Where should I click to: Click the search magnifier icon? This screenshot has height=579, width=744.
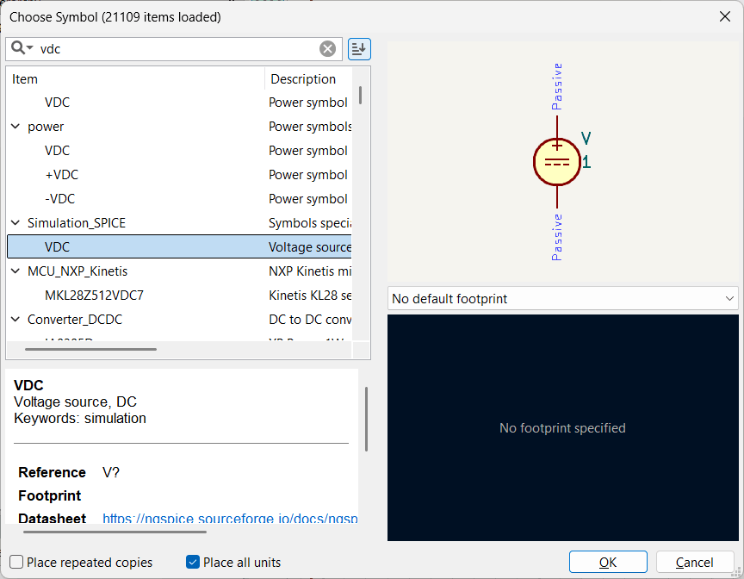[x=19, y=48]
